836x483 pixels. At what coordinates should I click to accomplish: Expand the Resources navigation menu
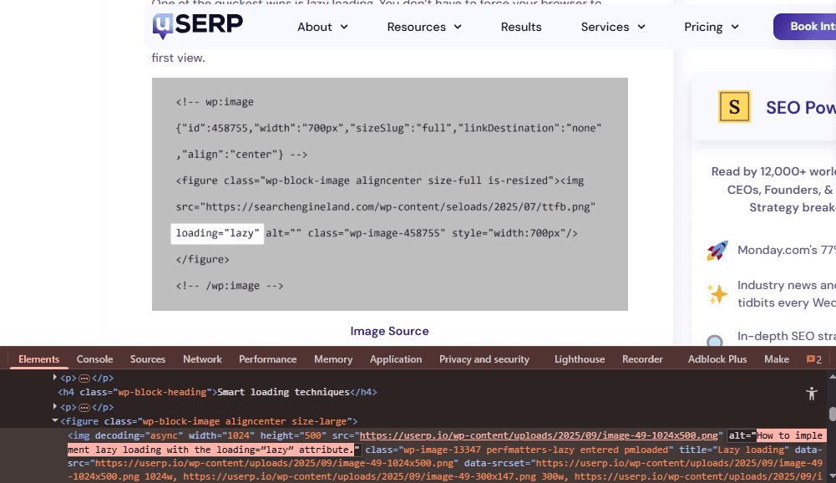tap(424, 27)
